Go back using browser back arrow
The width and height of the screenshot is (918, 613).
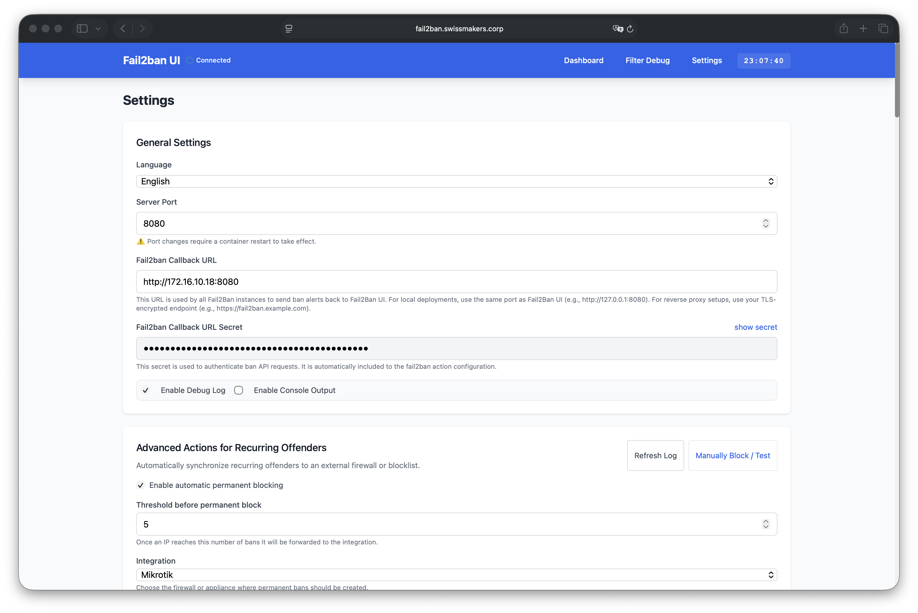pos(123,29)
